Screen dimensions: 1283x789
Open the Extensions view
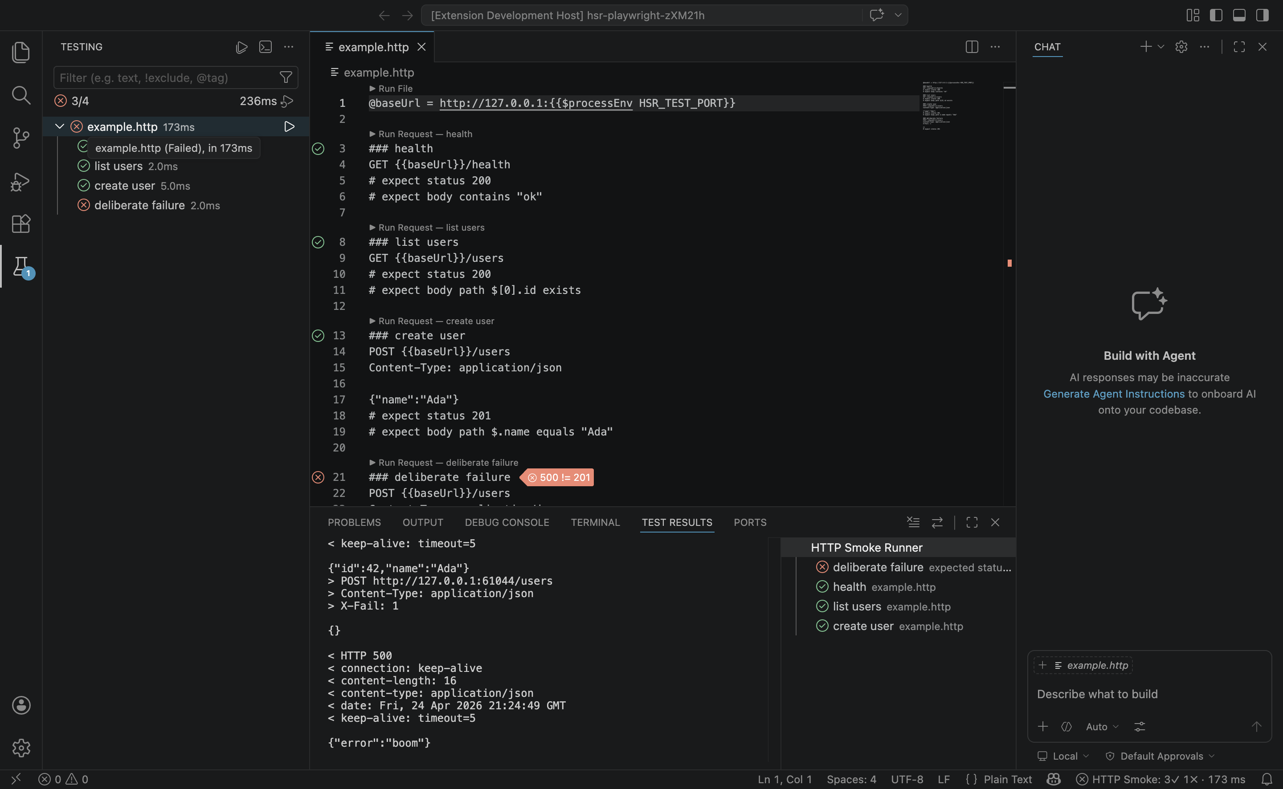coord(21,224)
